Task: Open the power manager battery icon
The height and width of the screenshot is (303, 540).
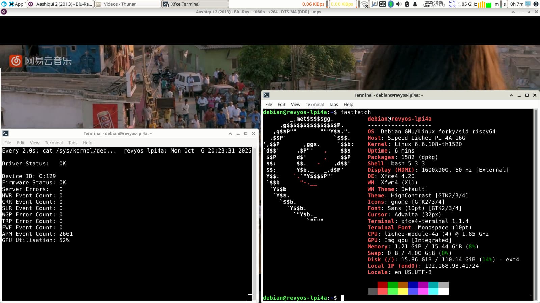Action: [407, 4]
